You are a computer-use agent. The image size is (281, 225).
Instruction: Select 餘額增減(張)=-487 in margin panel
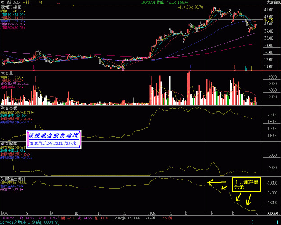16,119
